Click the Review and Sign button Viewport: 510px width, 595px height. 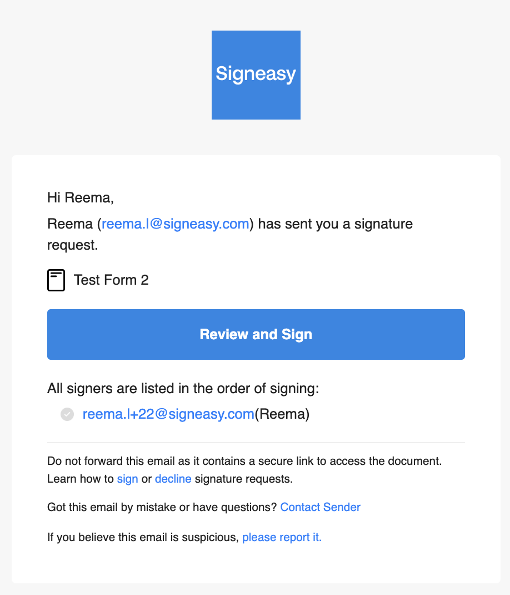pyautogui.click(x=256, y=334)
